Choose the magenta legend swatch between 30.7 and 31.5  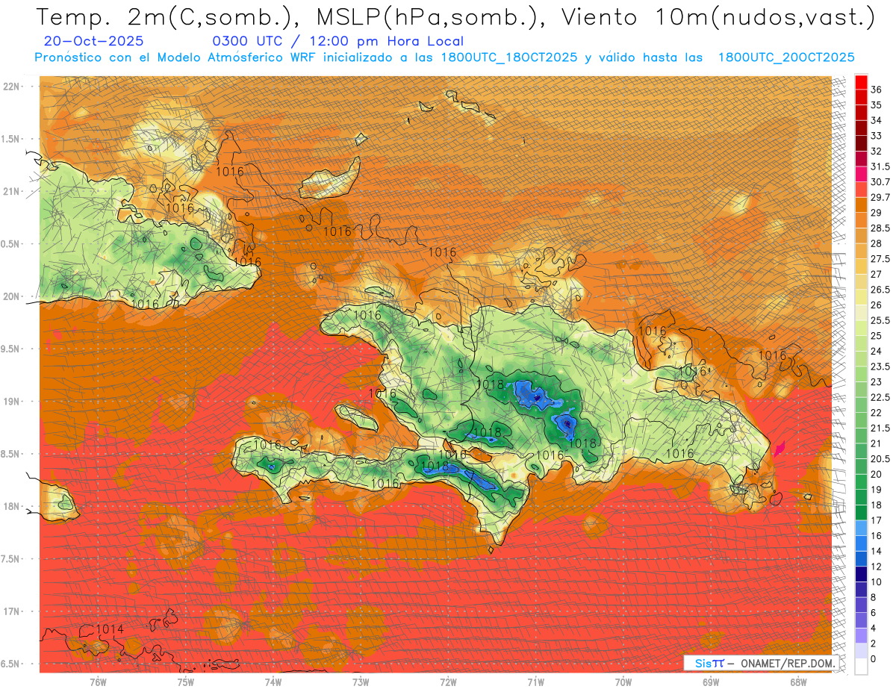pyautogui.click(x=861, y=174)
